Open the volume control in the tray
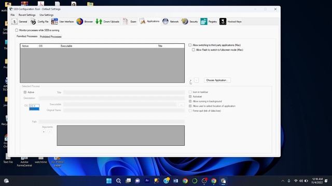Screen dimensions: 332x186 pos(301,181)
